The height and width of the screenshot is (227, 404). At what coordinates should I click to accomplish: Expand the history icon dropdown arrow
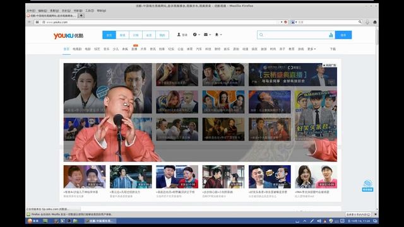[x=199, y=35]
